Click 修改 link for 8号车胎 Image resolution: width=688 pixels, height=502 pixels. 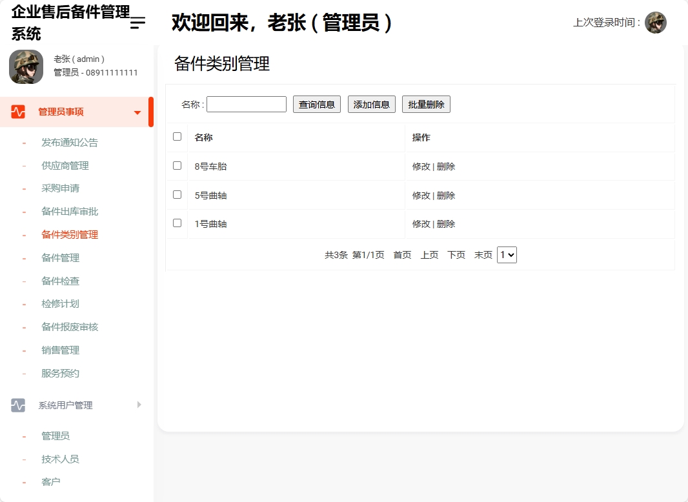click(419, 165)
